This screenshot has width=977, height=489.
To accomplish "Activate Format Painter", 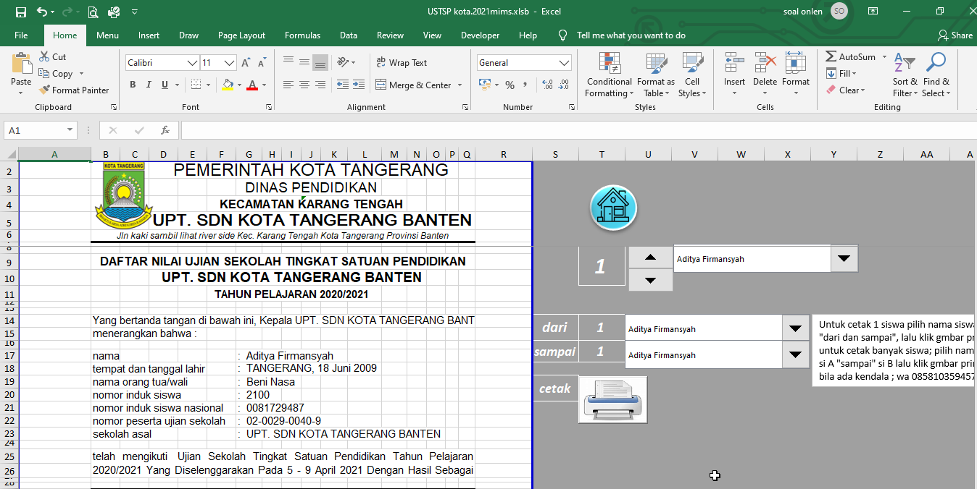I will click(x=73, y=90).
